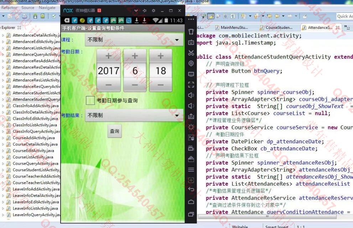Click Nox volume down icon

pos(191,106)
